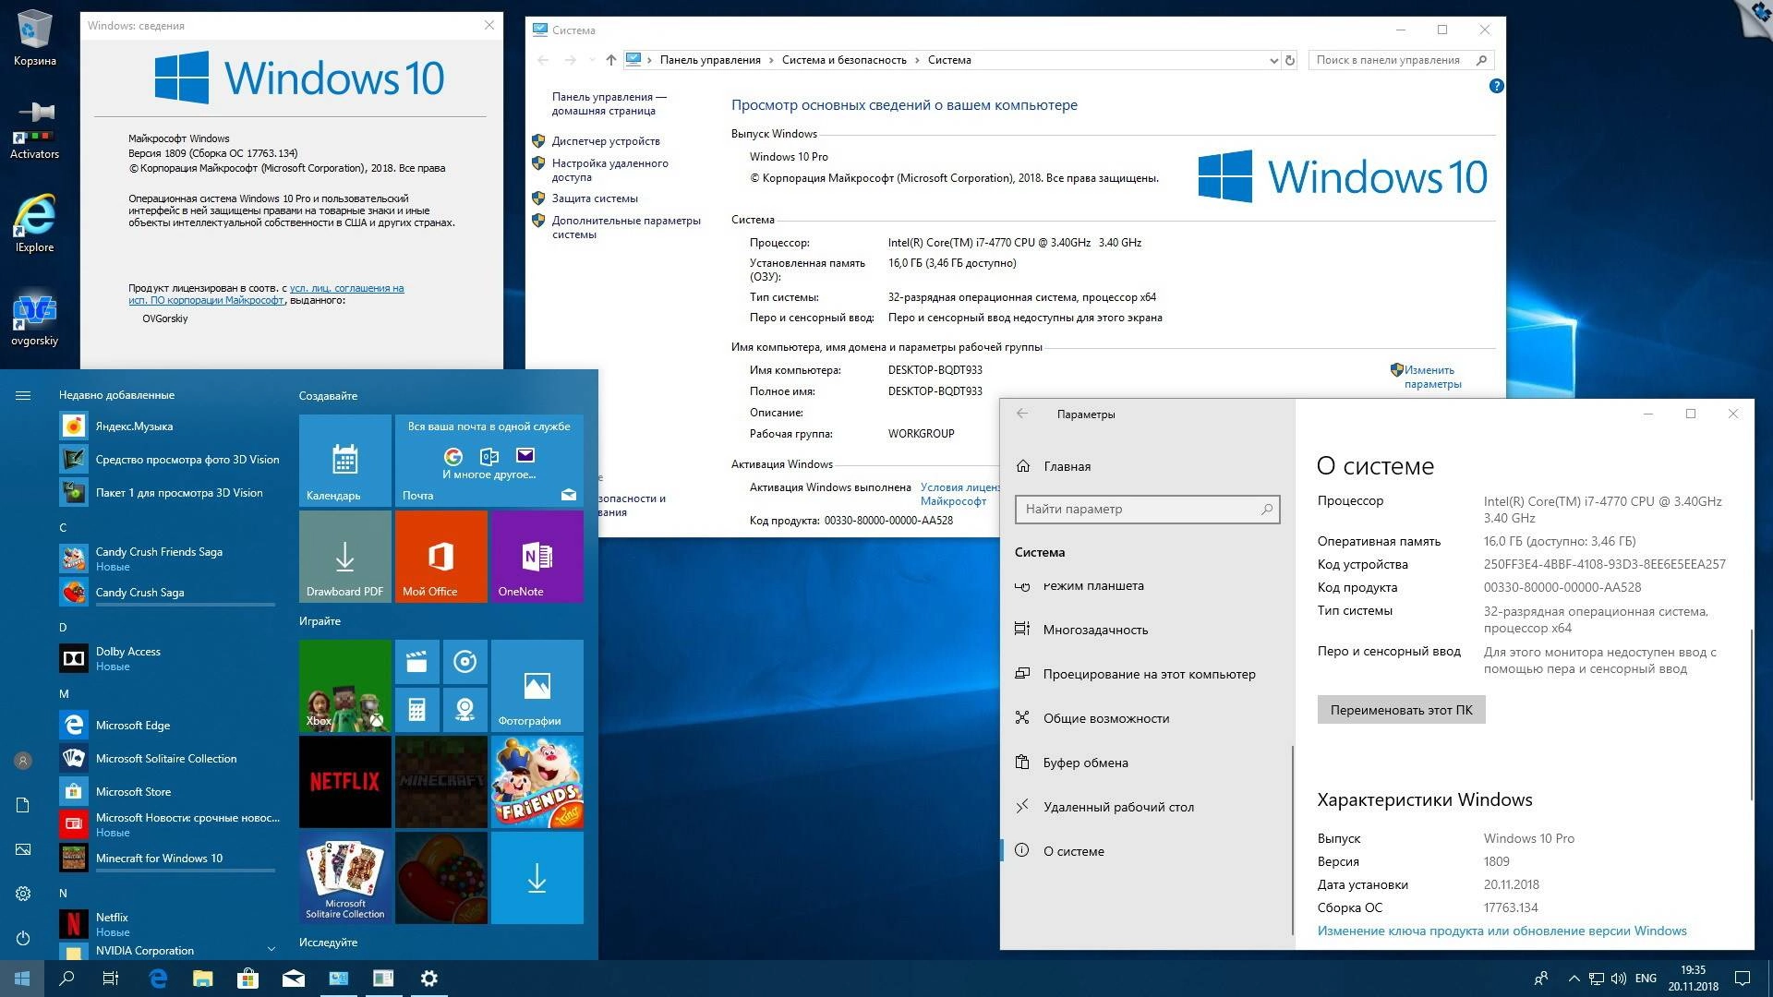Open the Drawboard PDF tile

coord(344,556)
